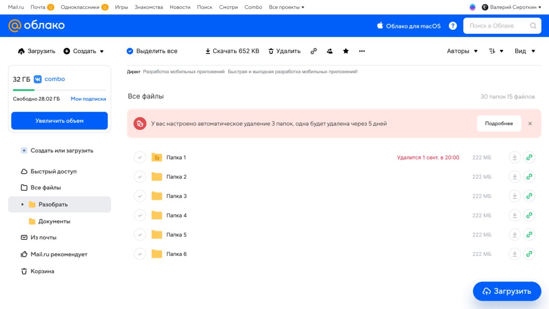
Task: Open the help question mark icon
Action: [x=453, y=26]
